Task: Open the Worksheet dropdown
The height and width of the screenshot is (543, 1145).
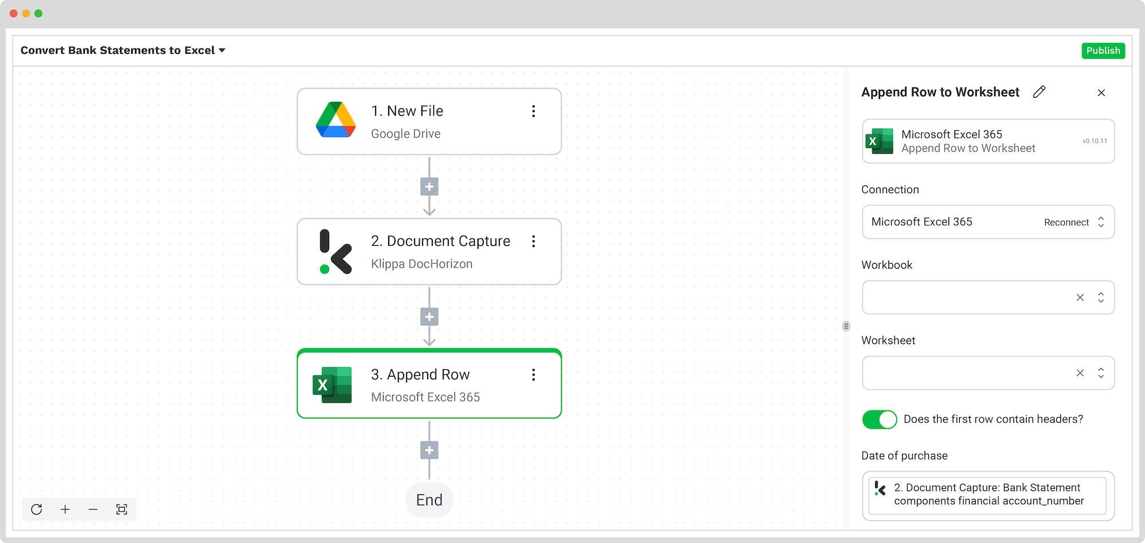Action: [x=1101, y=373]
